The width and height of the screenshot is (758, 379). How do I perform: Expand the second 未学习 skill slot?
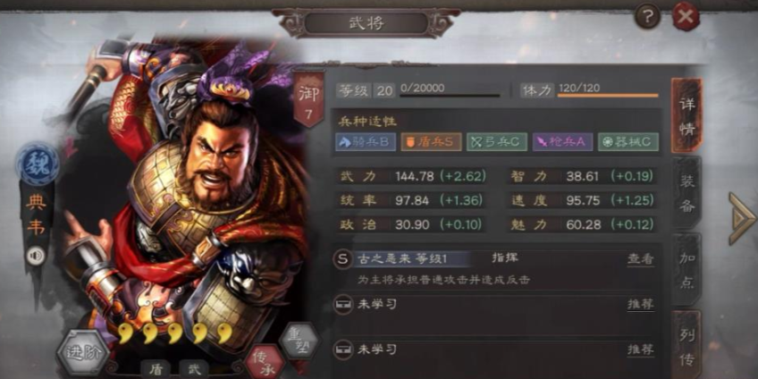point(495,349)
